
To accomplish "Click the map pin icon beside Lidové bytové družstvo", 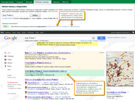I will (x=26, y=88).
